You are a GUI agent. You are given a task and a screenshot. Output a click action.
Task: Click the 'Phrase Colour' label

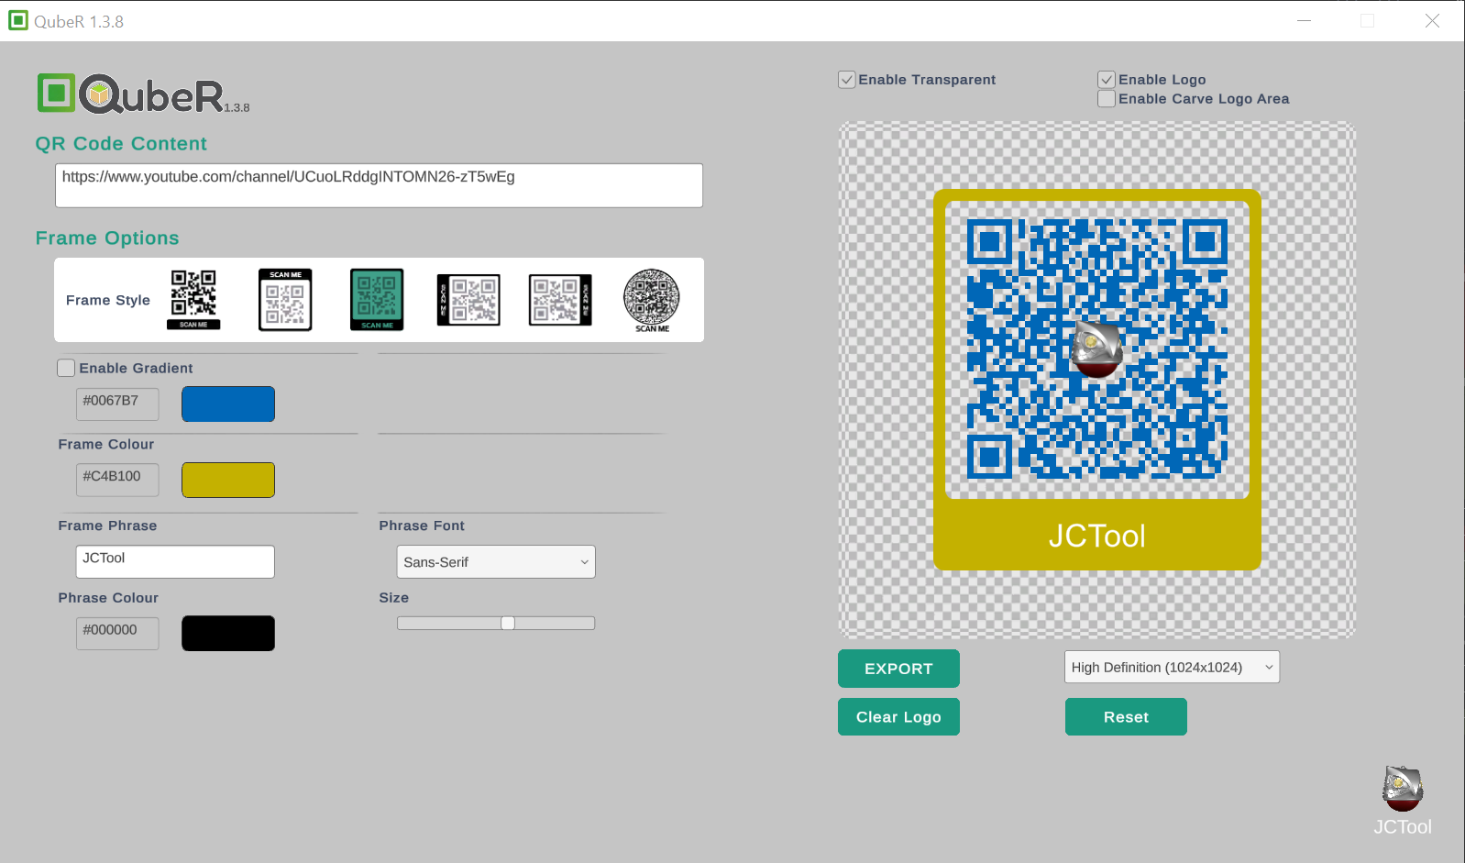pos(108,598)
